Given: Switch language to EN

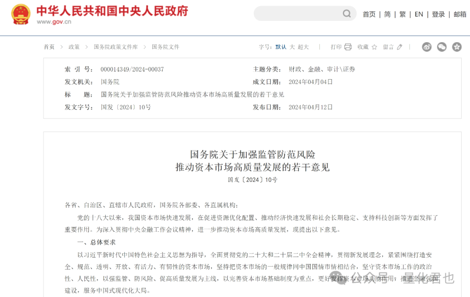Looking at the screenshot, I should pyautogui.click(x=419, y=14).
